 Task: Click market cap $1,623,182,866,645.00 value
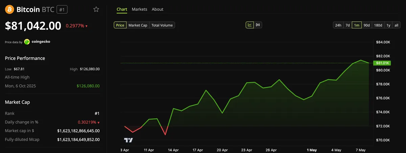pos(78,131)
